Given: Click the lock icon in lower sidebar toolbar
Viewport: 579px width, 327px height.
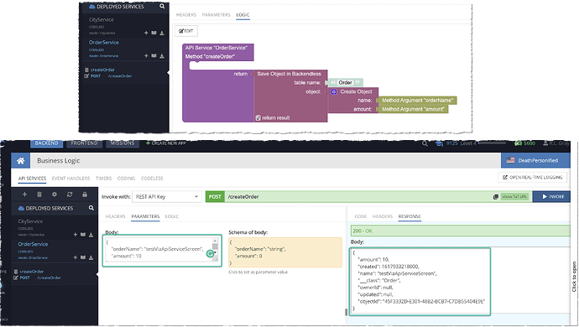Looking at the screenshot, I should (x=85, y=195).
